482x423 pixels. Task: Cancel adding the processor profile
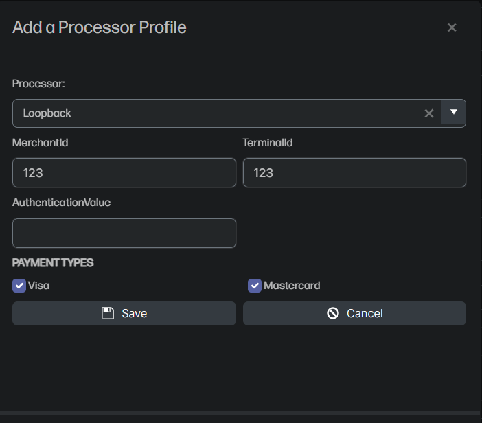click(354, 313)
